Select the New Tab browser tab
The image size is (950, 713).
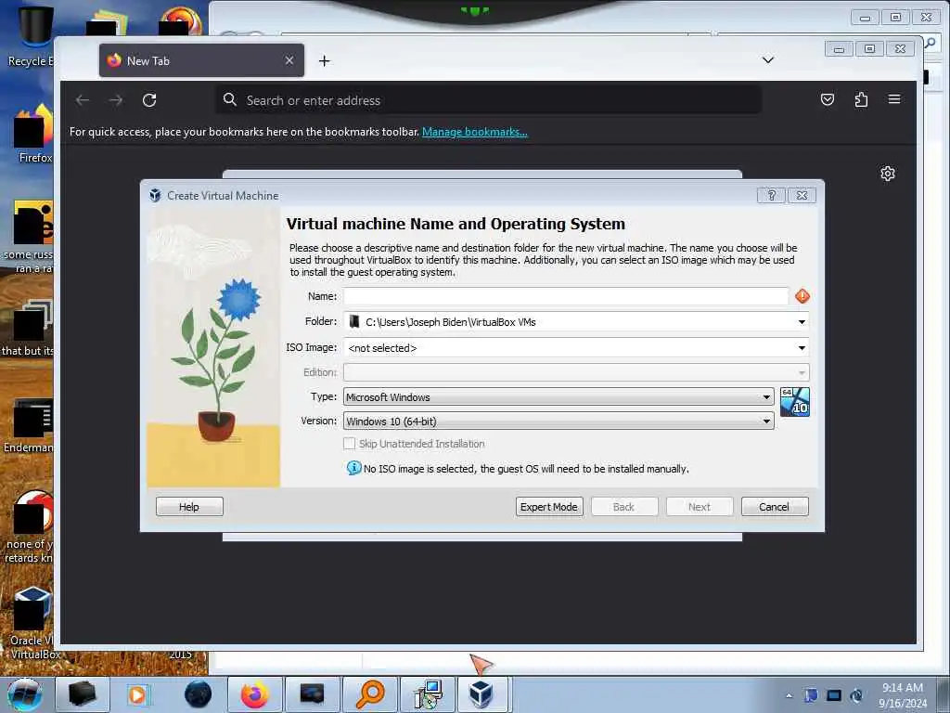point(201,60)
